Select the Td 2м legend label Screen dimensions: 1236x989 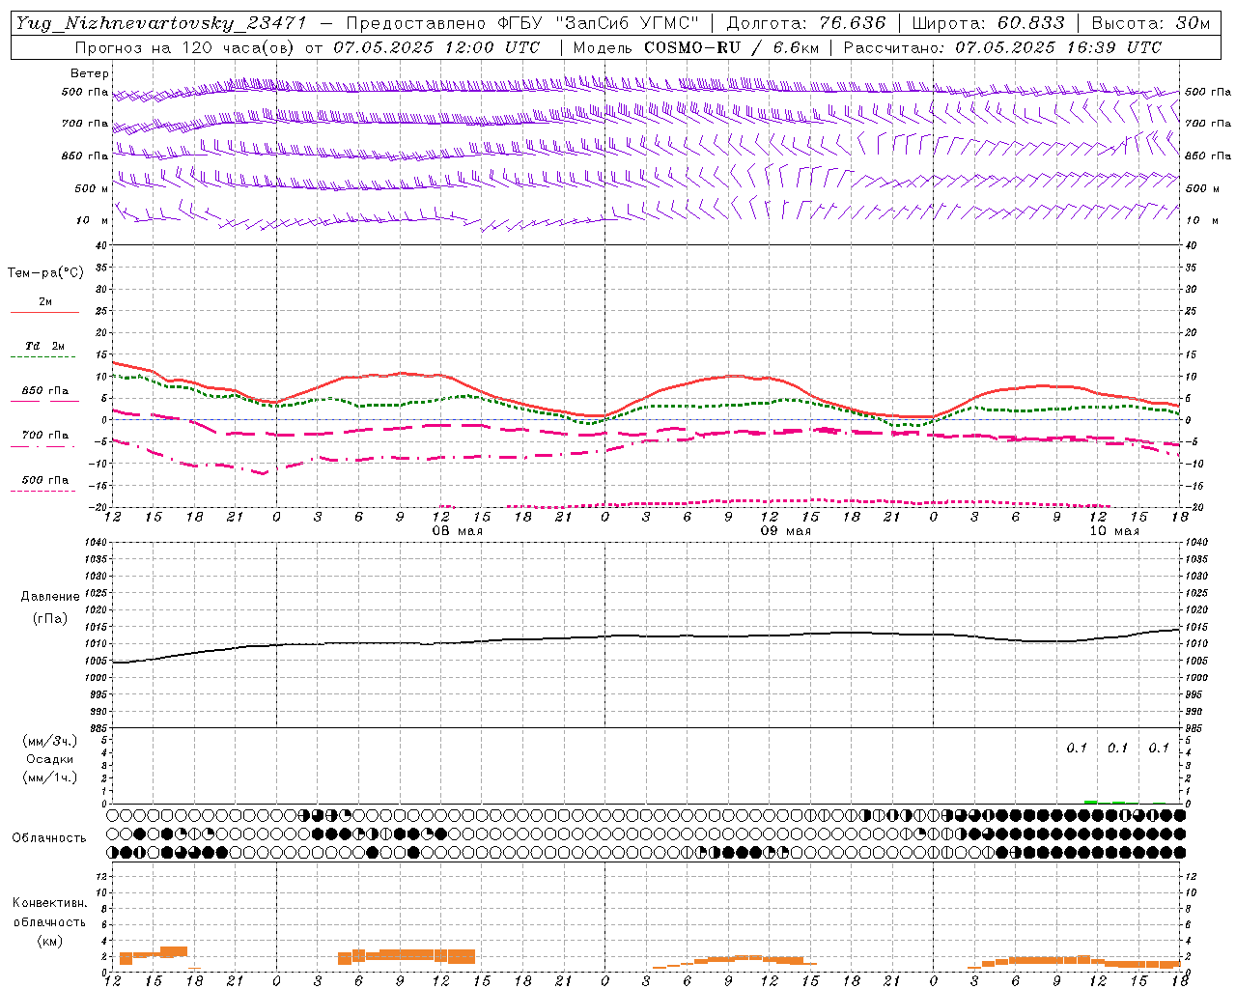tap(44, 346)
